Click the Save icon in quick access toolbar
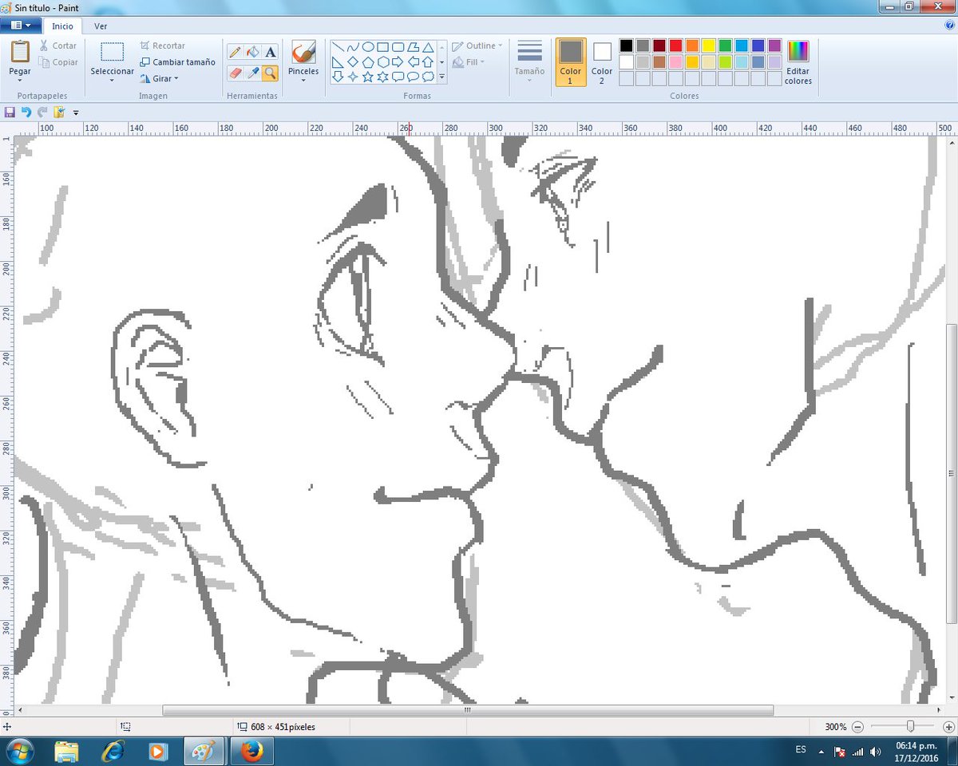This screenshot has width=958, height=766. coord(10,113)
